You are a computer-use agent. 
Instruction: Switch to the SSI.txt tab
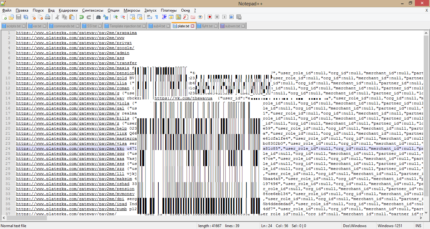tap(92, 26)
